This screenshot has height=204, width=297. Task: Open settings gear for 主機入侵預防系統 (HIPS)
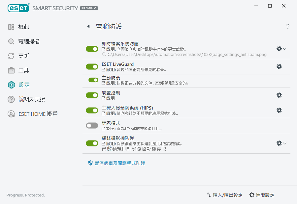pyautogui.click(x=279, y=111)
